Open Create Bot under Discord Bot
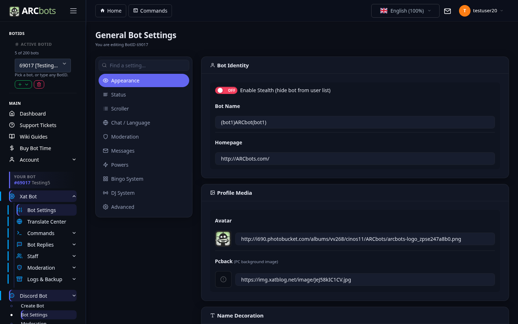Image resolution: width=518 pixels, height=324 pixels. [32, 306]
